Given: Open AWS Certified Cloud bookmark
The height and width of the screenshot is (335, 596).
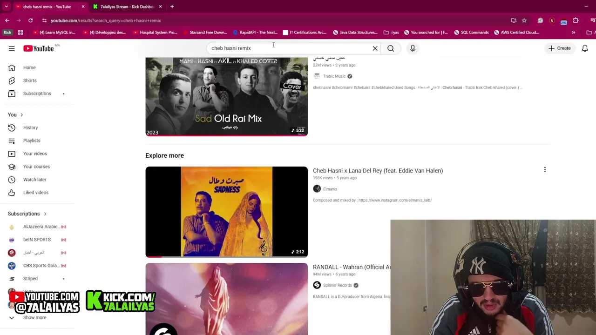Looking at the screenshot, I should pyautogui.click(x=516, y=33).
